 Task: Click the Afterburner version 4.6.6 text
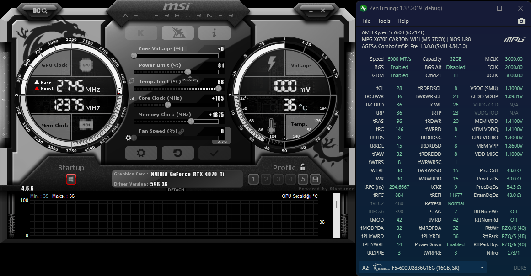tap(27, 188)
